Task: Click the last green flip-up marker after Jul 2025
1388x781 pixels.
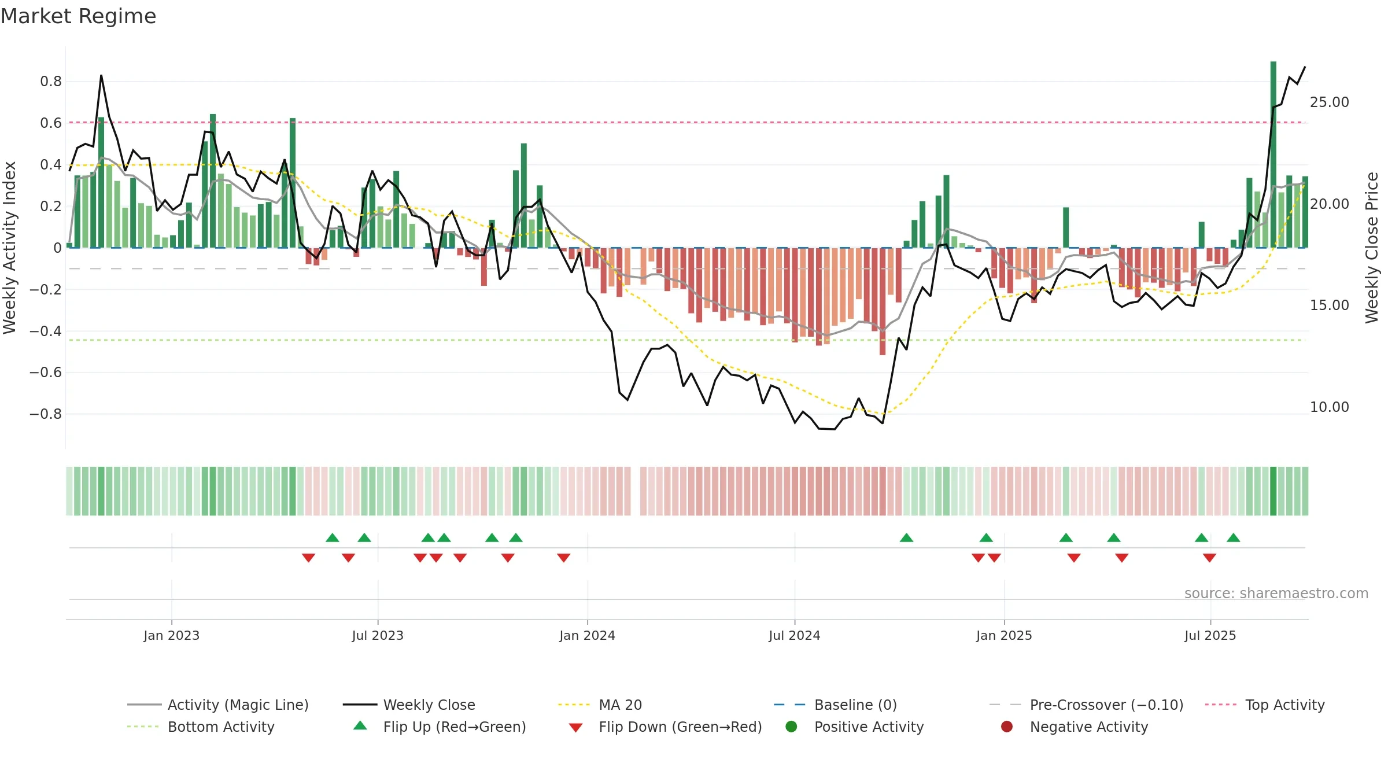Action: pyautogui.click(x=1233, y=538)
